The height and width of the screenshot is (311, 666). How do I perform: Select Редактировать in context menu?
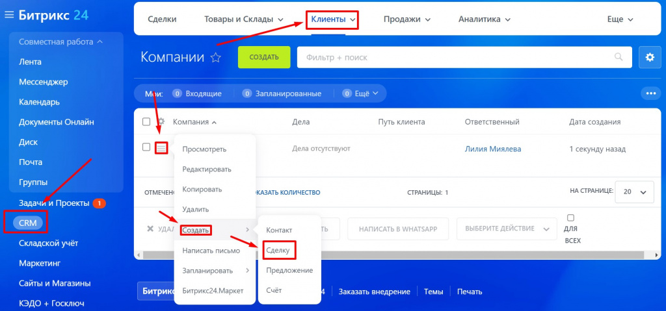(207, 169)
